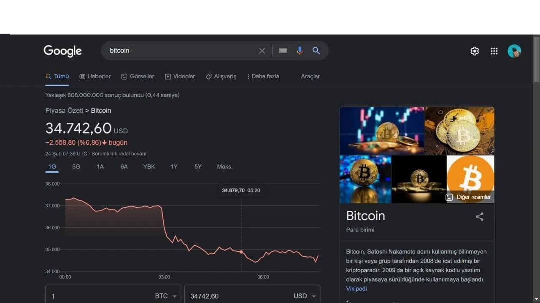
Task: View the Sorumluluk reddi beyanı disclaimer
Action: click(119, 154)
